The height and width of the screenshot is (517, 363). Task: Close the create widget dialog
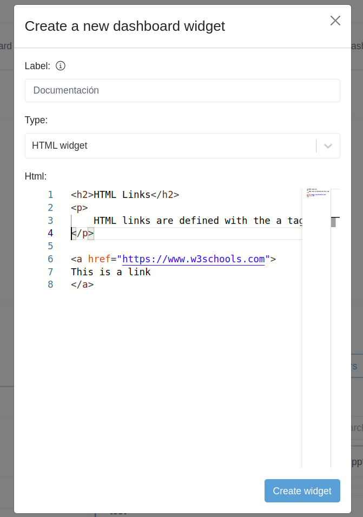tap(335, 21)
